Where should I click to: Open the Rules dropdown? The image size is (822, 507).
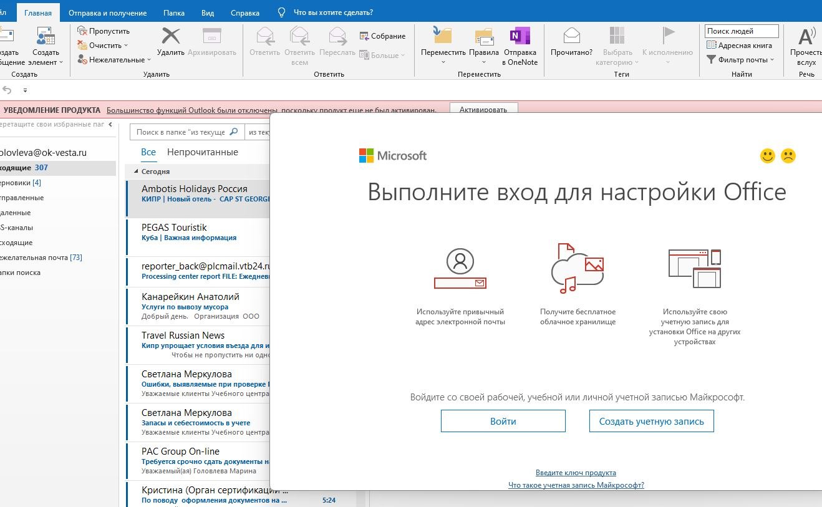tap(484, 46)
